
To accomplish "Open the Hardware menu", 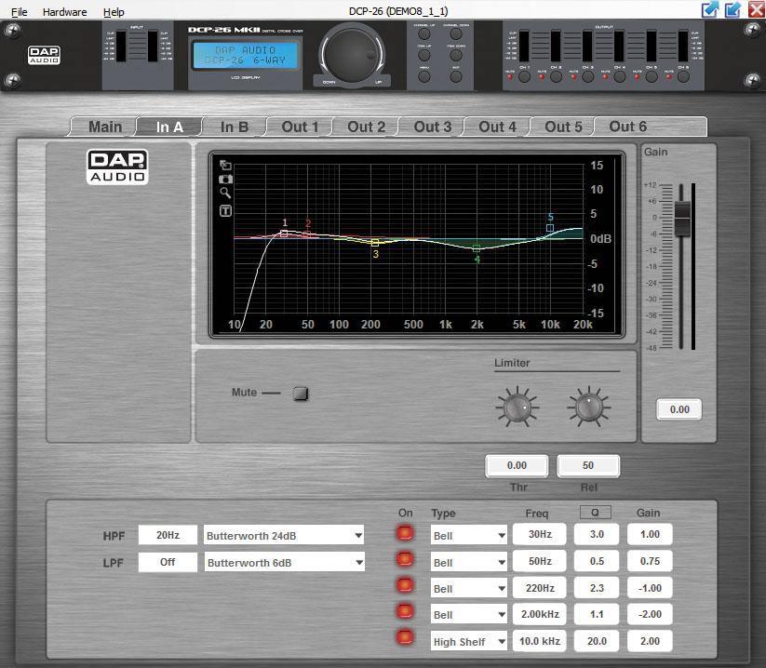I will pyautogui.click(x=64, y=12).
